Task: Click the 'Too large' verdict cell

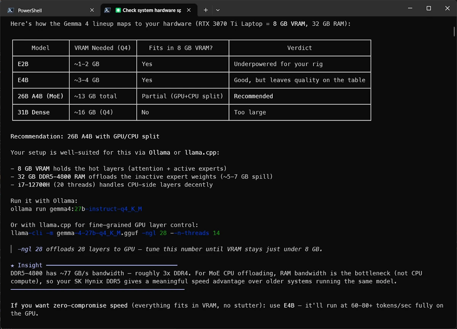Action: tap(300, 112)
